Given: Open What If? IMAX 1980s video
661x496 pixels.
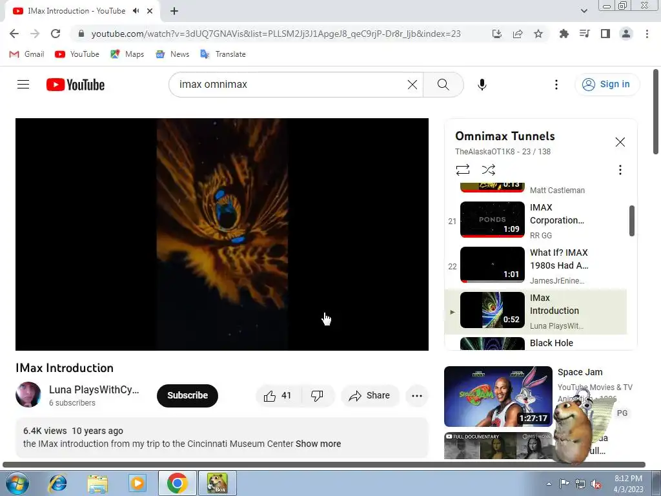Looking at the screenshot, I should click(x=535, y=266).
